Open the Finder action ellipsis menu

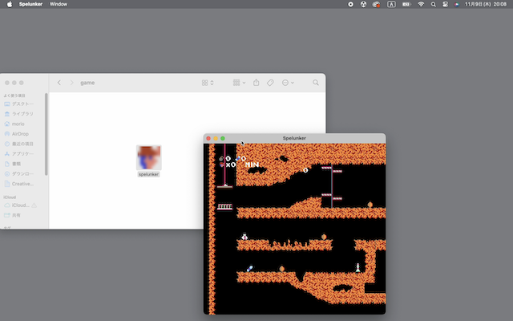[288, 83]
